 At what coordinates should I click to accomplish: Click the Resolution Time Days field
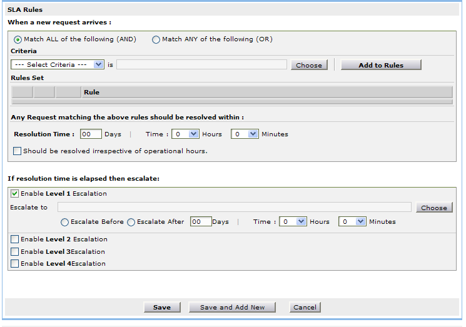(x=91, y=134)
